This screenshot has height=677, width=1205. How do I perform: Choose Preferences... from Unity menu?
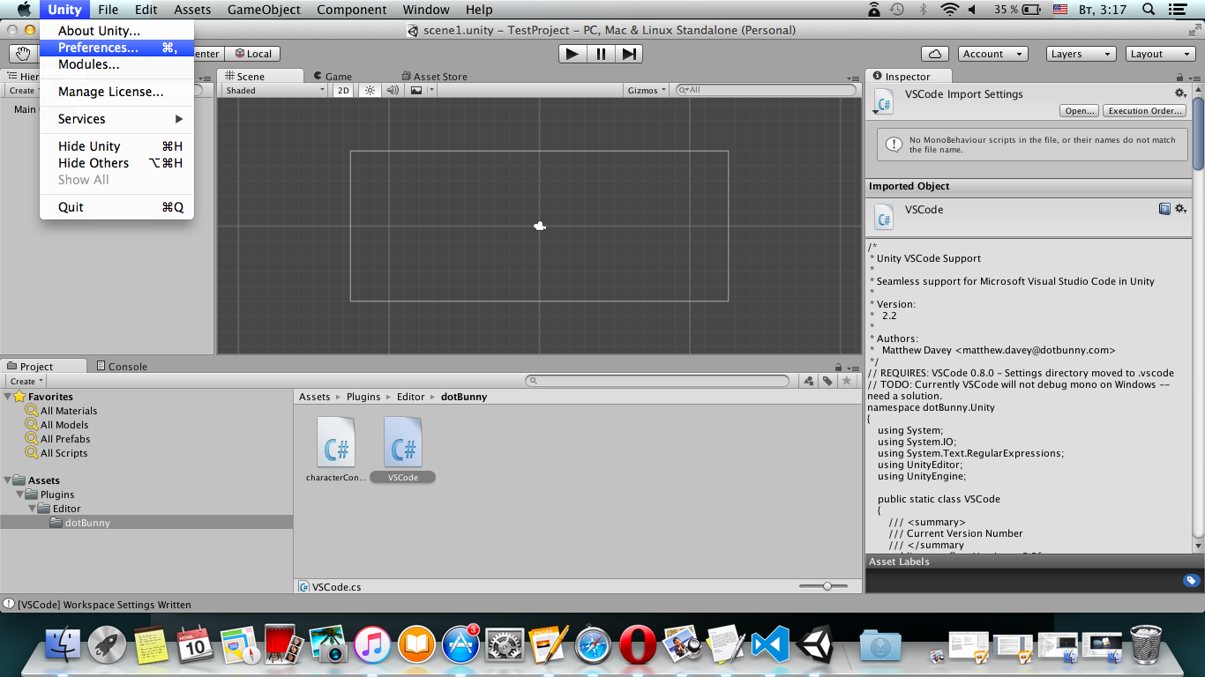tap(116, 48)
